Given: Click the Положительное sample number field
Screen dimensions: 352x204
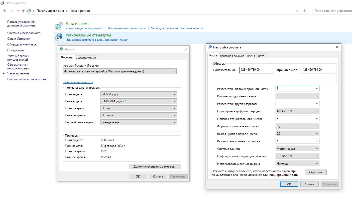Looking at the screenshot, I should pyautogui.click(x=257, y=70).
